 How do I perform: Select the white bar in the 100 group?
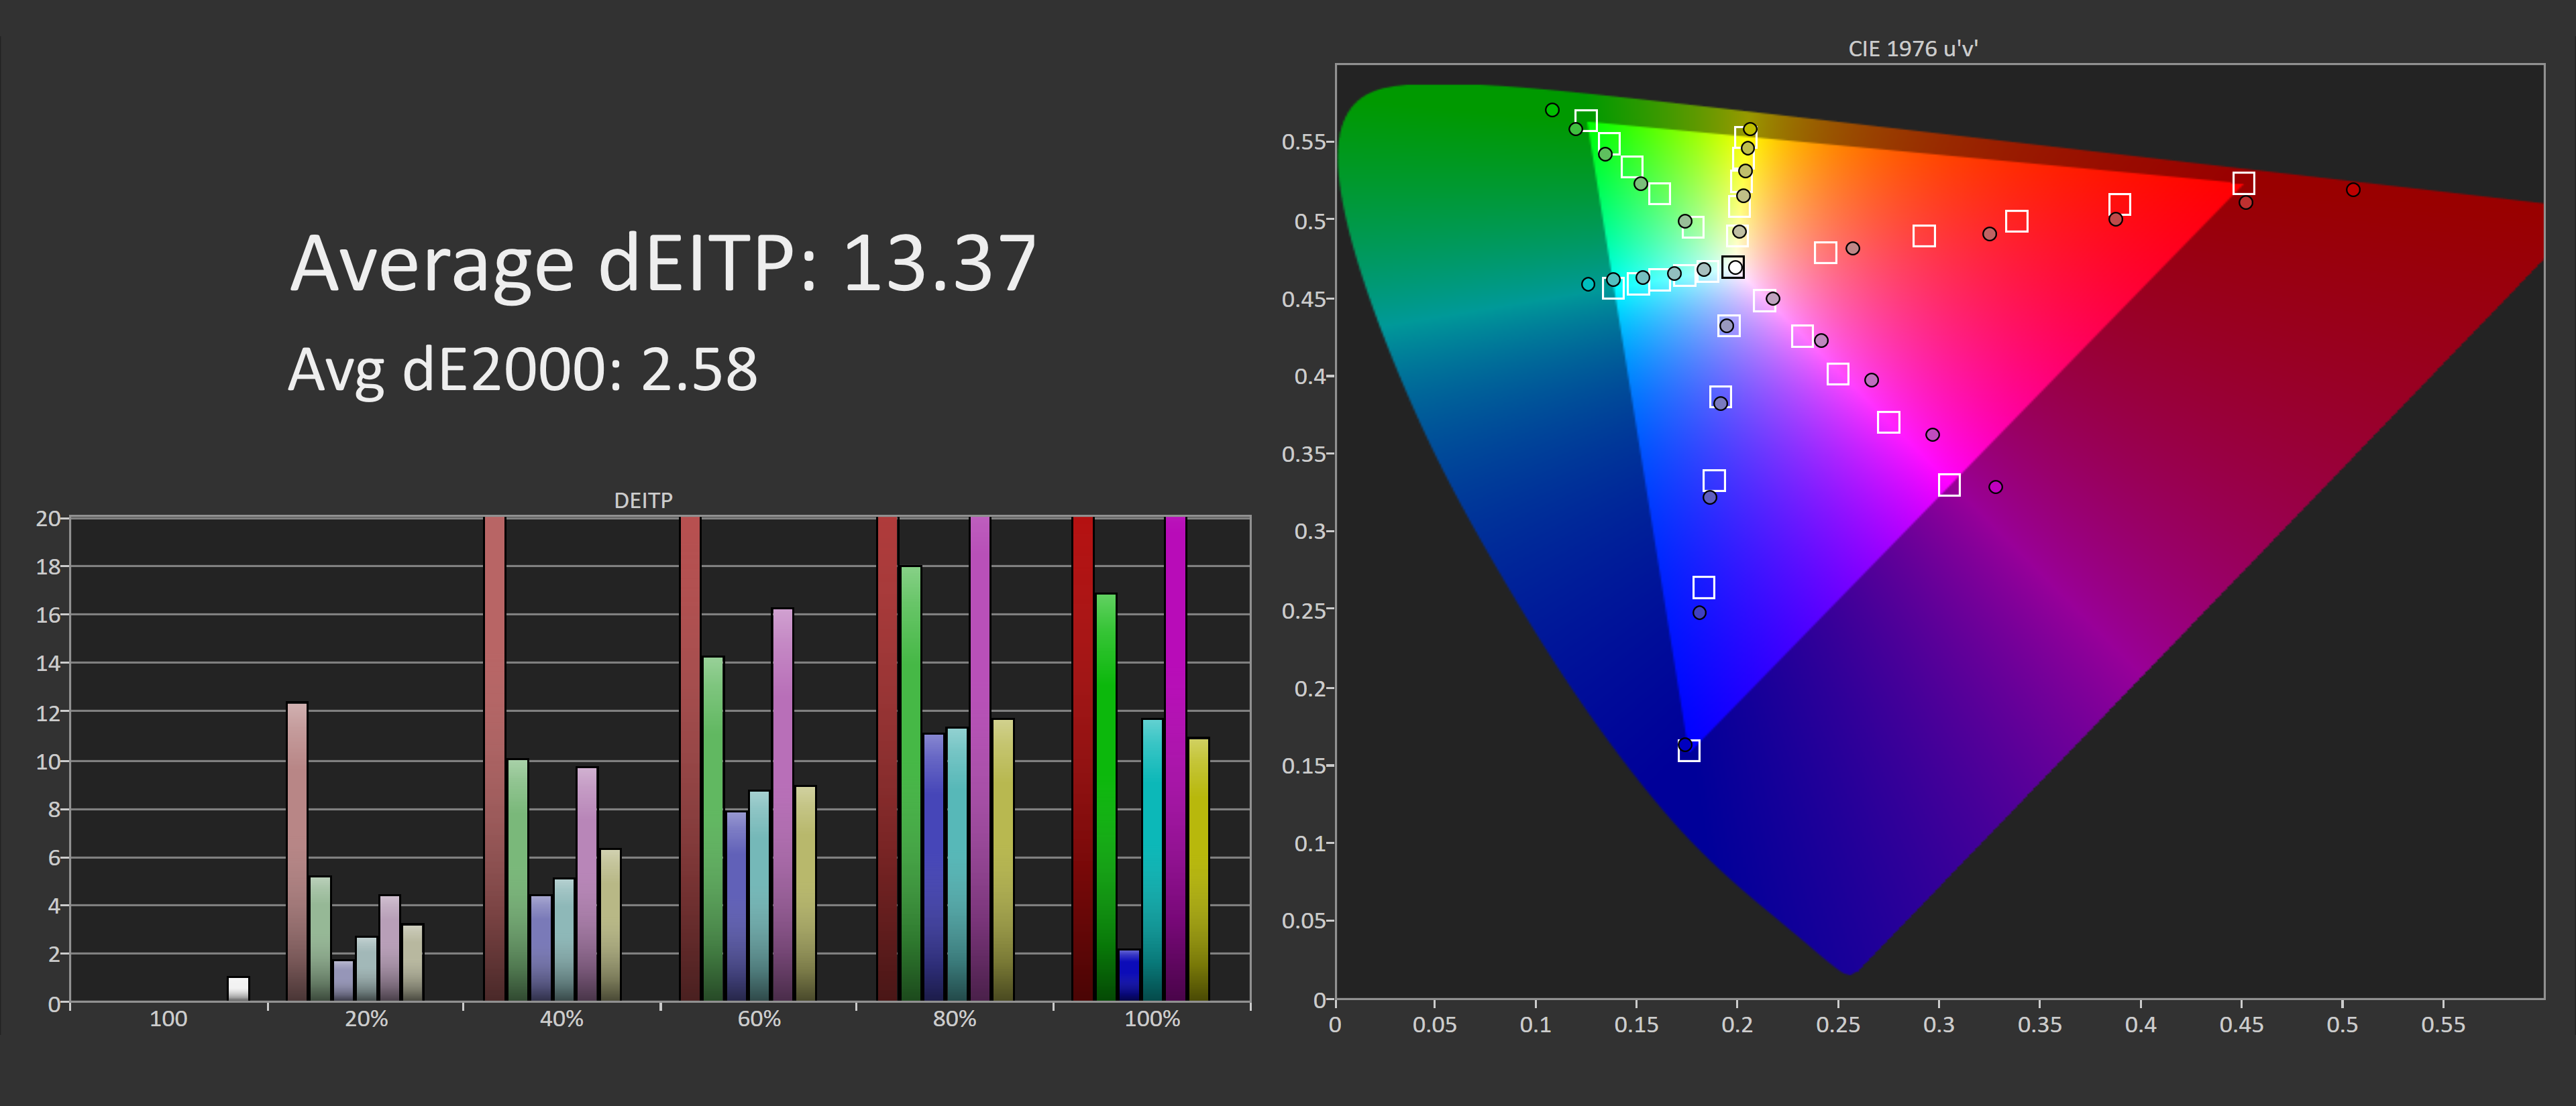coord(238,988)
